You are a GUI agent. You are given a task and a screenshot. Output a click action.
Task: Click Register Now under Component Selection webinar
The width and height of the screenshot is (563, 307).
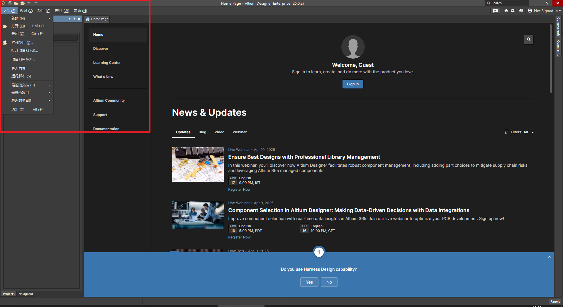pos(239,237)
